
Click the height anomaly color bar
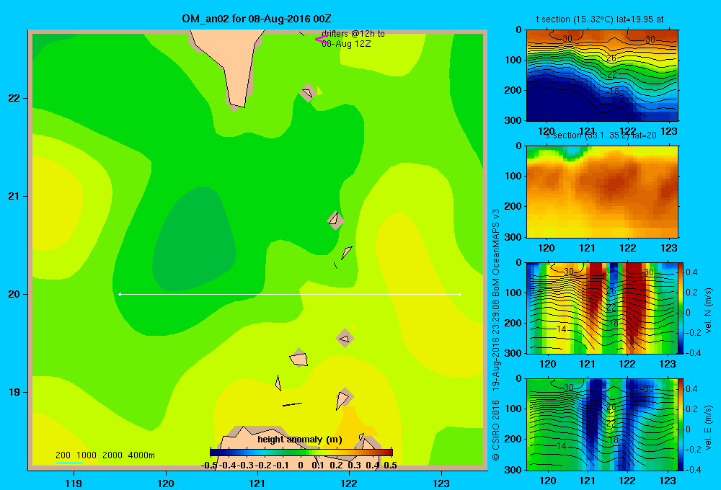point(301,453)
